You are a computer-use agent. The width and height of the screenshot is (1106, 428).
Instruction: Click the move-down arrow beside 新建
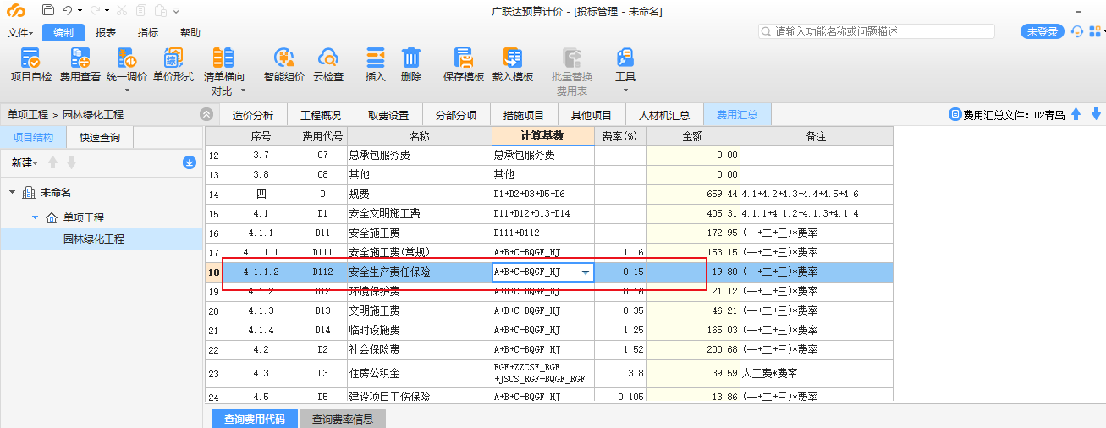click(x=72, y=162)
